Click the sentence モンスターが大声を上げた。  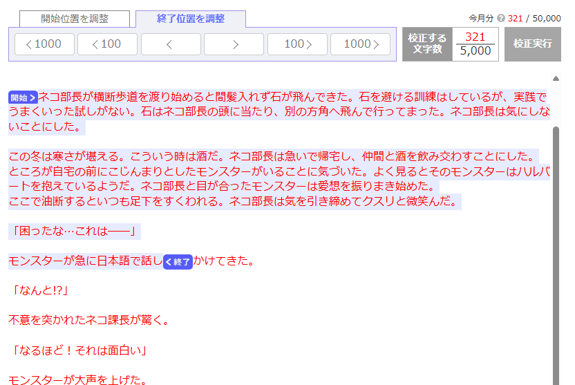[77, 379]
